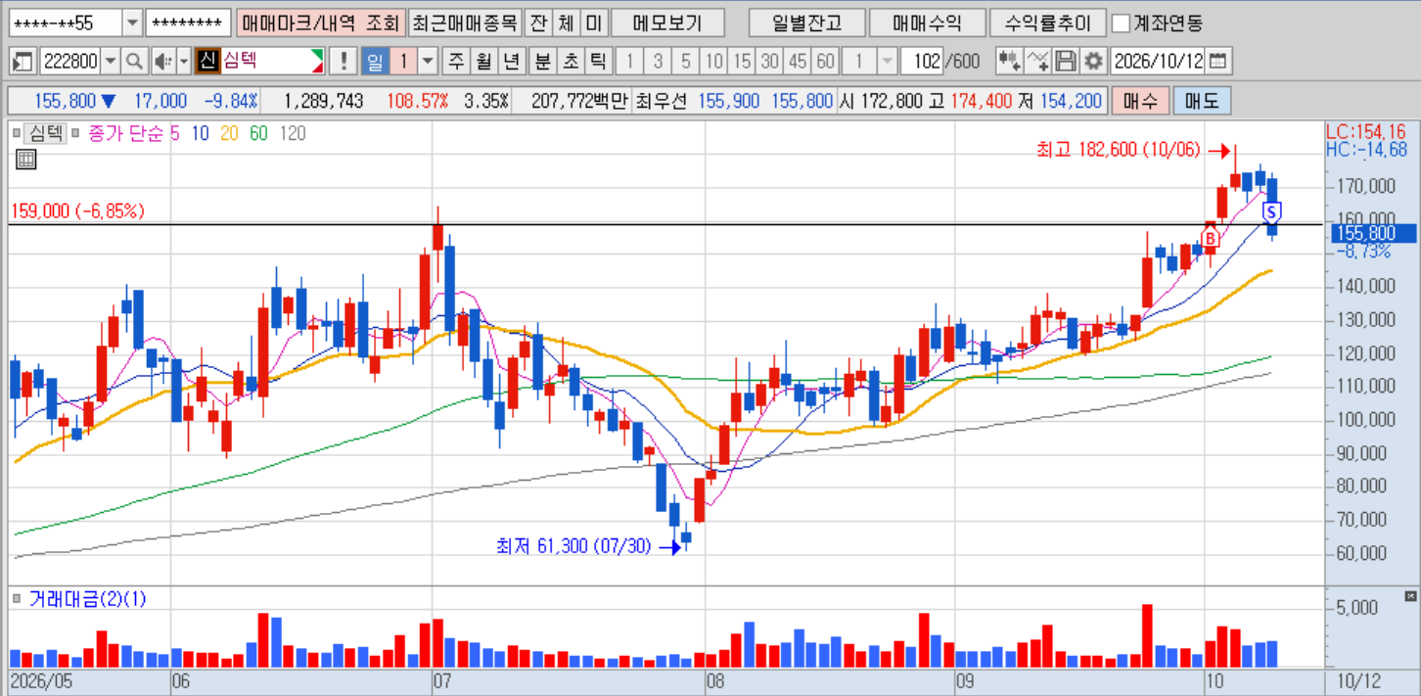Switch to weekly 주 chart period
Screen dimensions: 1421x696
[456, 62]
